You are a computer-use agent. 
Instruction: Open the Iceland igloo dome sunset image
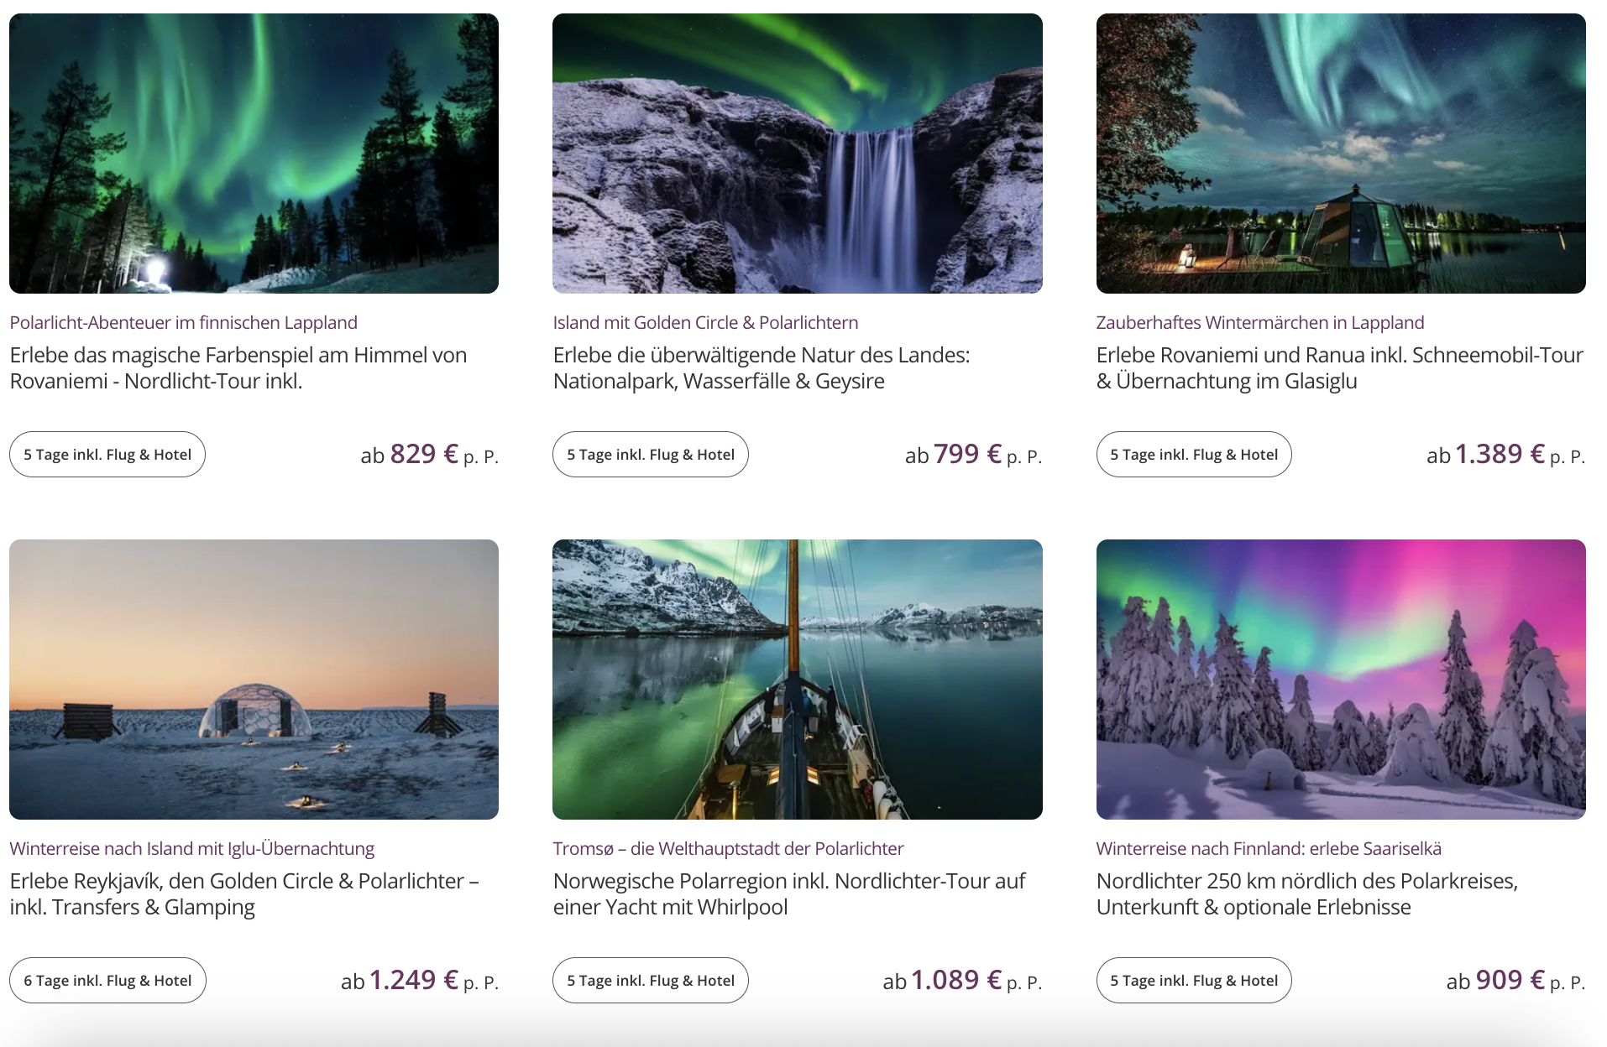coord(254,680)
